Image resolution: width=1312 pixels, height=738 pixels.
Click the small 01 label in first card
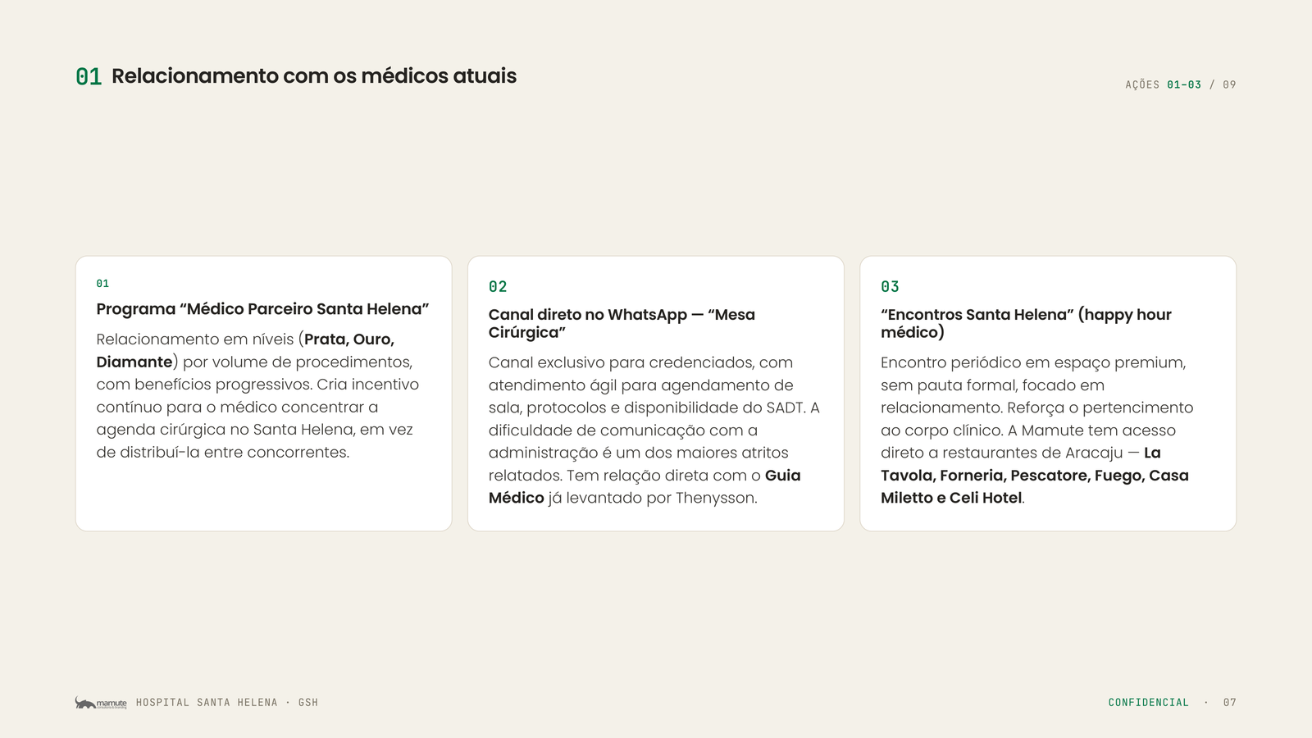(x=102, y=284)
